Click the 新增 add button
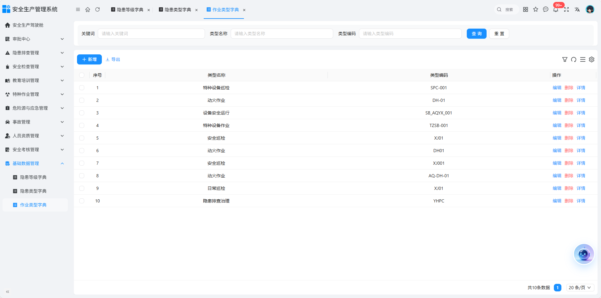The height and width of the screenshot is (298, 601). (x=89, y=59)
